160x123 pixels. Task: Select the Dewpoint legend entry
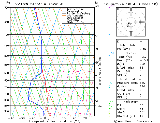pos(73,11)
